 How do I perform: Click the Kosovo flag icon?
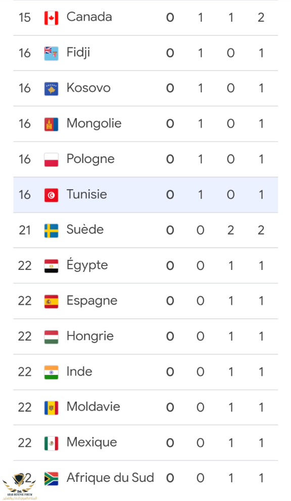(51, 89)
